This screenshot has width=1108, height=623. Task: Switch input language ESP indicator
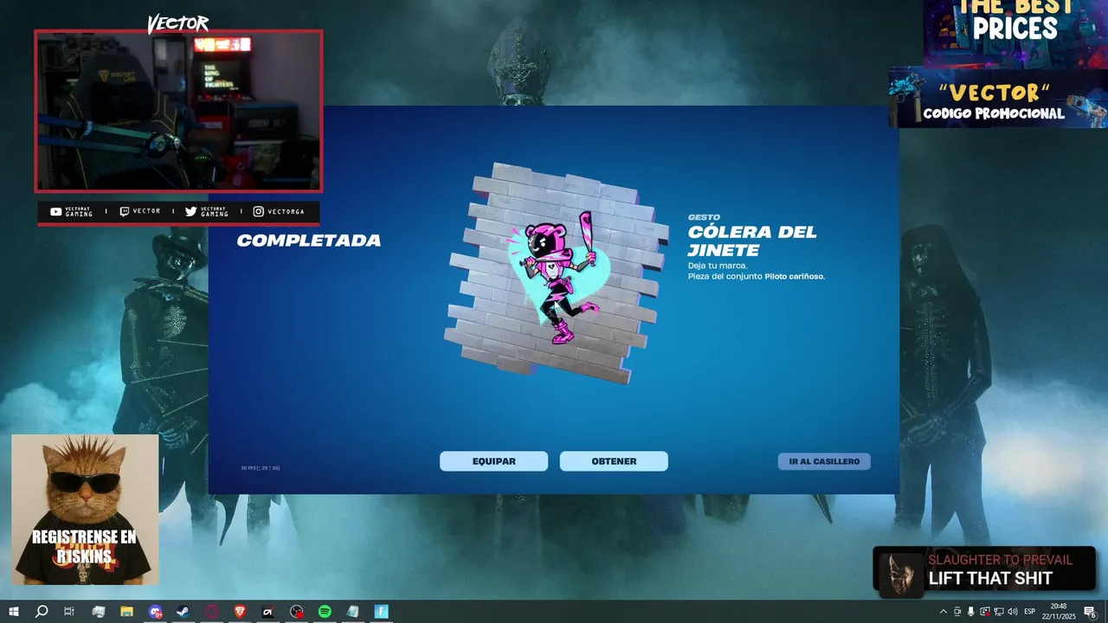(1030, 612)
